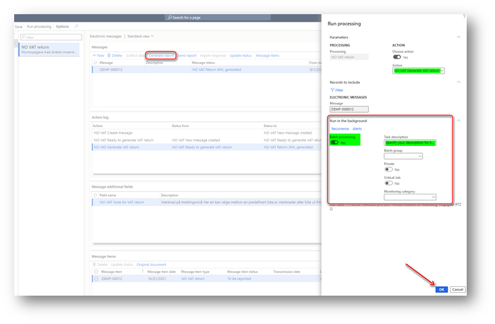
Task: Click Delete in Message items toolbar
Action: click(x=100, y=264)
